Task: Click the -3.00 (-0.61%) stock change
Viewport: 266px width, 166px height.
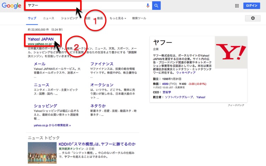Action: coord(197,84)
